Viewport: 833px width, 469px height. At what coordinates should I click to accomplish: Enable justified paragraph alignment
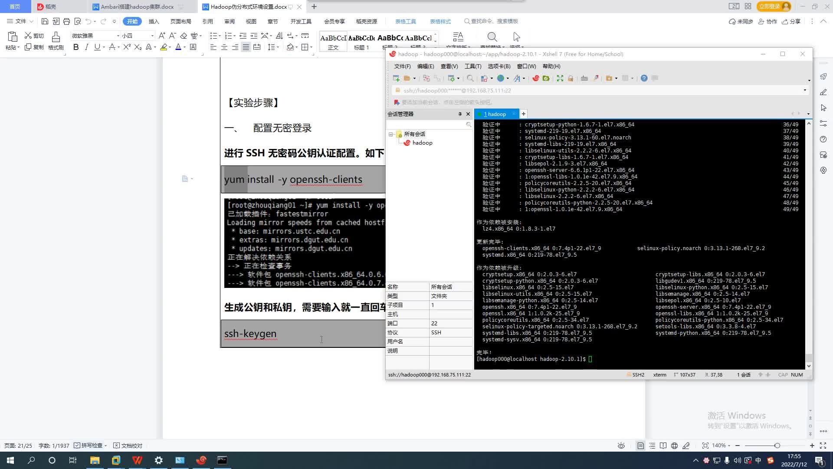click(246, 47)
